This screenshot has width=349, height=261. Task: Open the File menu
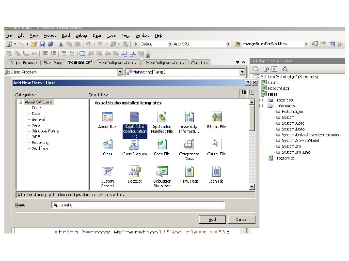9,35
